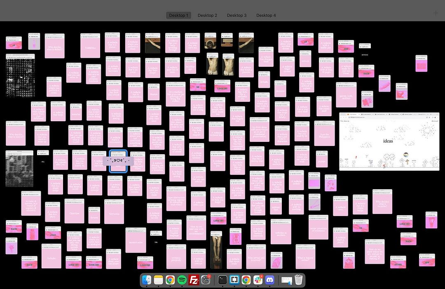Click the cross icon in the ideas window
The height and width of the screenshot is (289, 445).
(x=407, y=162)
